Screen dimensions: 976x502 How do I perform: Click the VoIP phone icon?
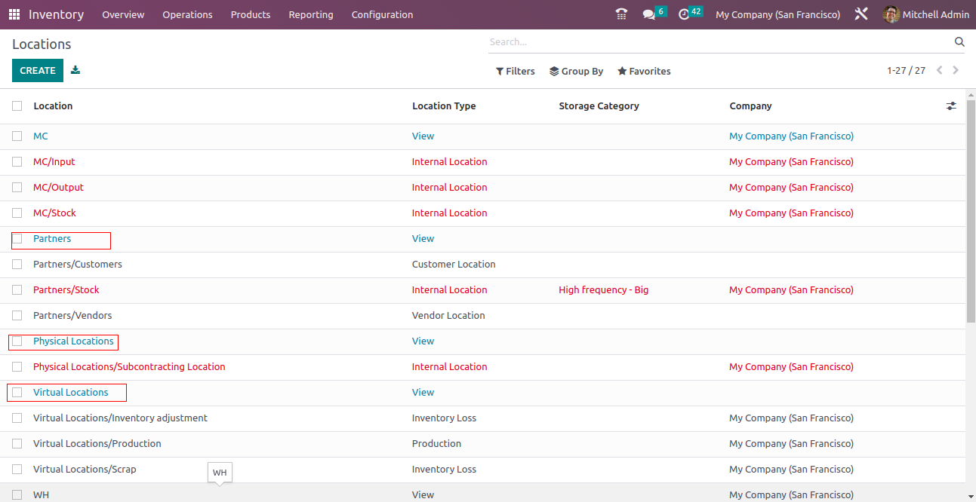pyautogui.click(x=621, y=14)
